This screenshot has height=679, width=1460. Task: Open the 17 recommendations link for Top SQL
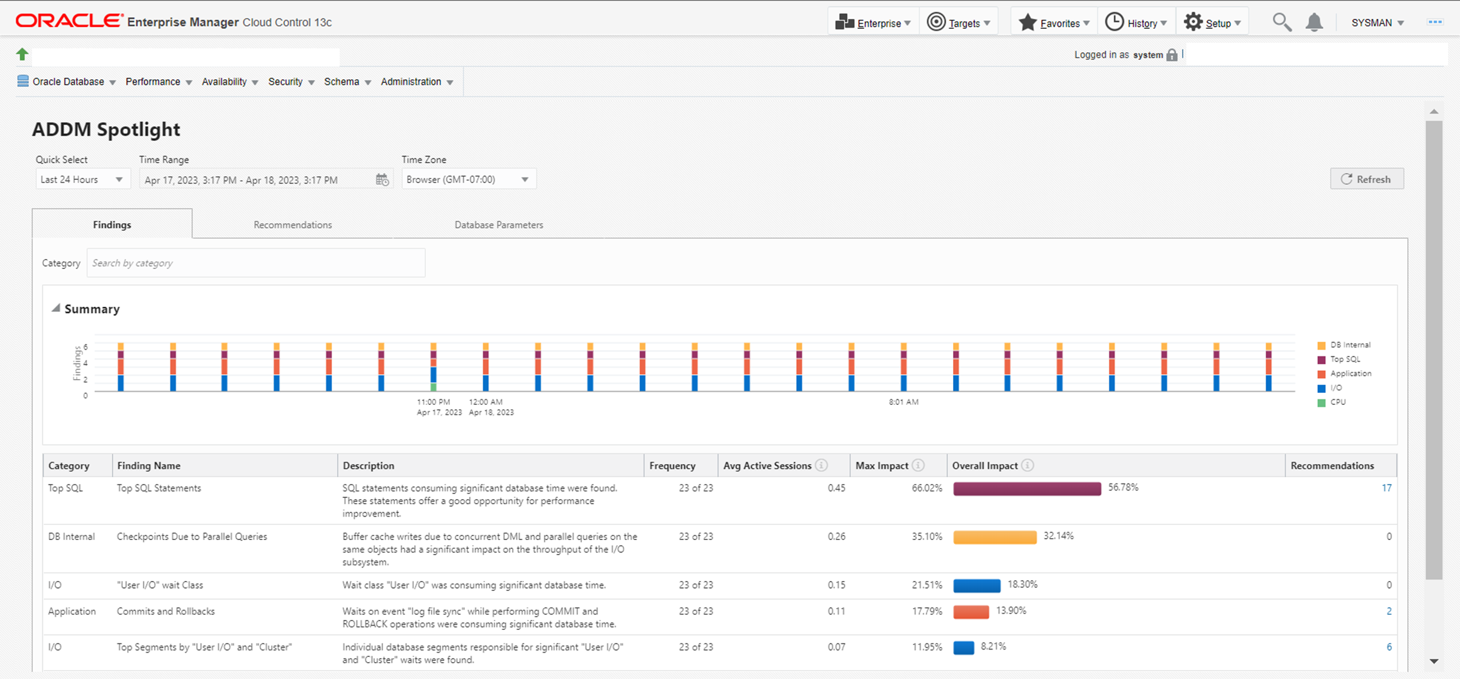(1386, 488)
